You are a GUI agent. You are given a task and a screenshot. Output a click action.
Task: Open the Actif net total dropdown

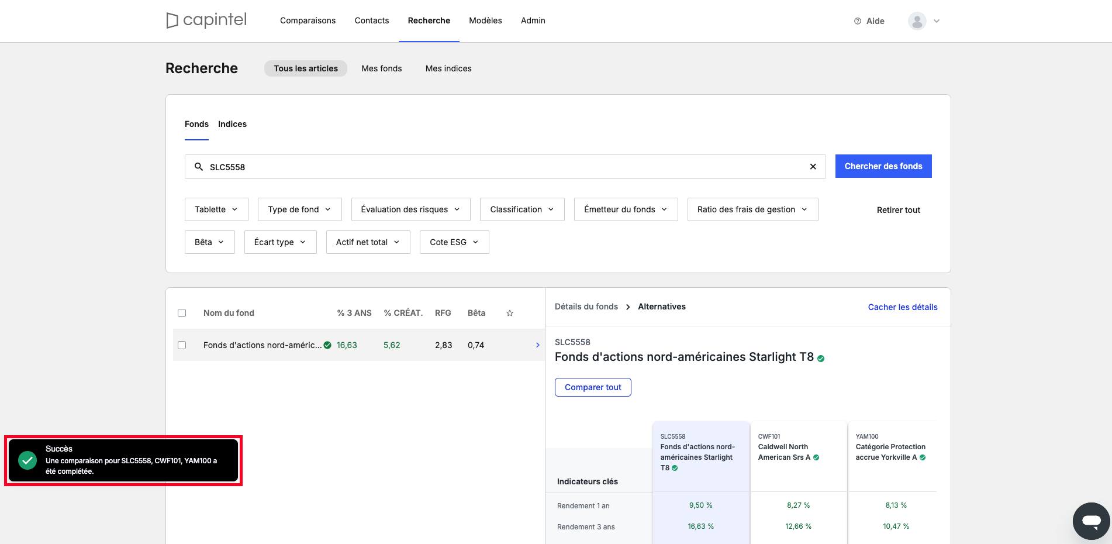(x=368, y=242)
